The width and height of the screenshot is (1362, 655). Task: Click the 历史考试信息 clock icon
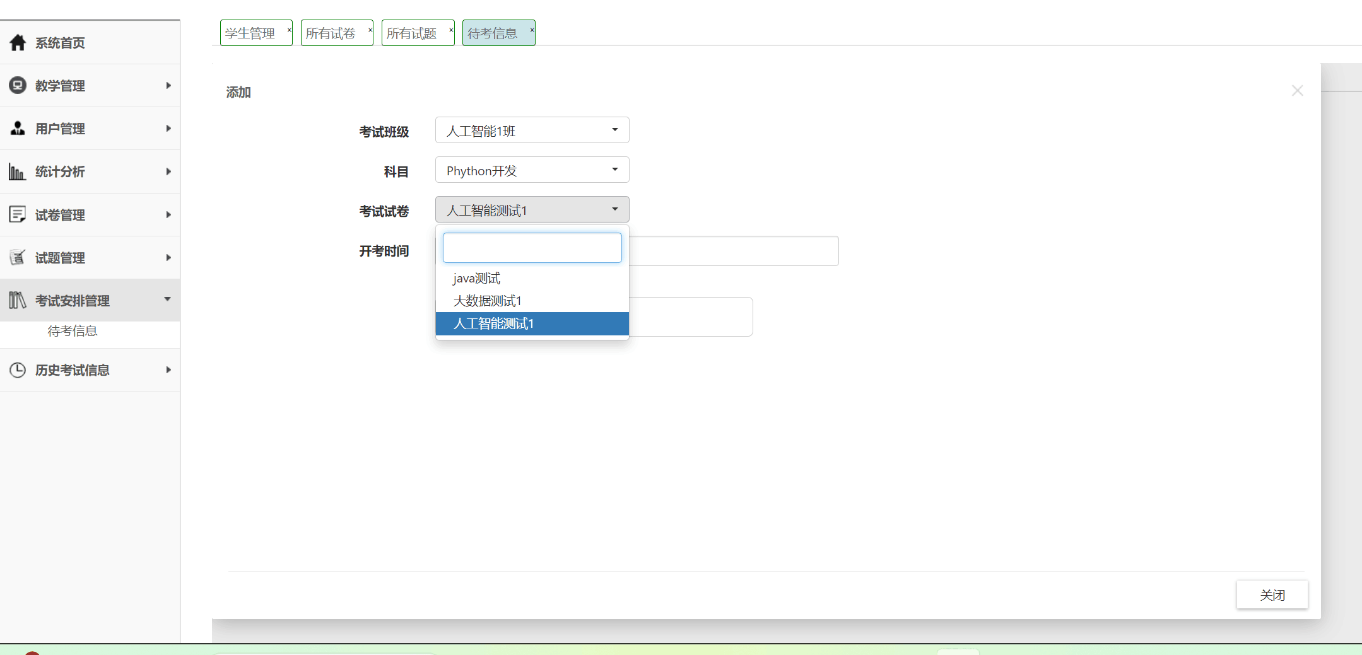pyautogui.click(x=18, y=369)
